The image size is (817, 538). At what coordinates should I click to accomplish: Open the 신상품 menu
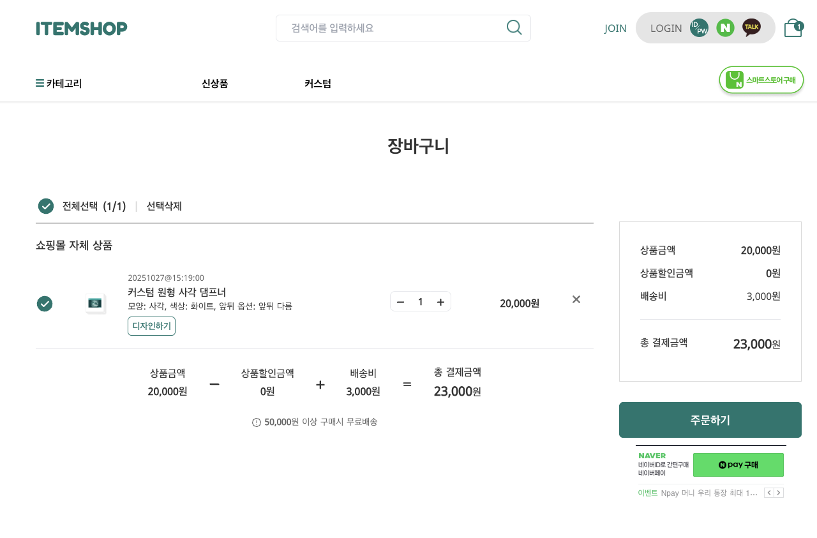pos(214,83)
